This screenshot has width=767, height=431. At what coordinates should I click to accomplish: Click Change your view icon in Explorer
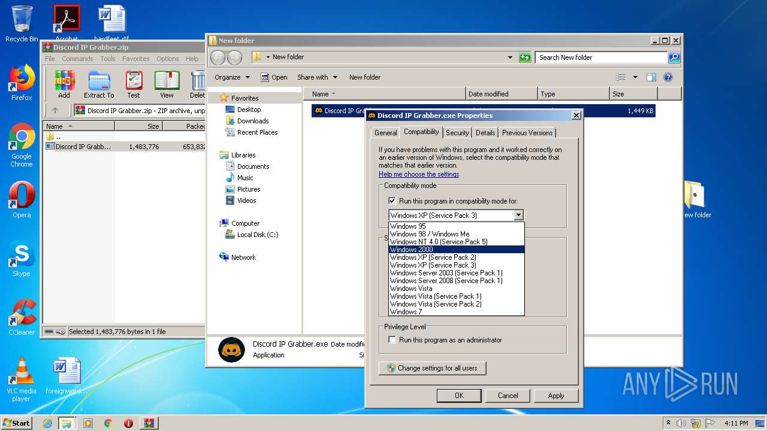[x=621, y=77]
